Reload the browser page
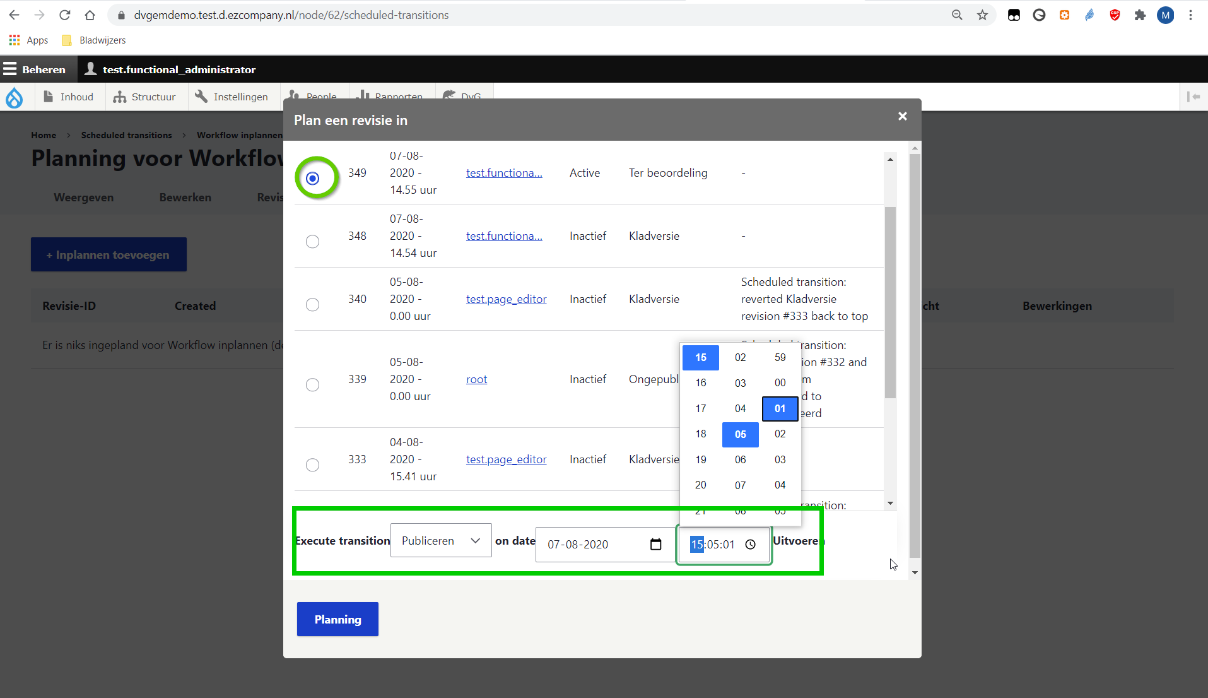 pyautogui.click(x=64, y=15)
